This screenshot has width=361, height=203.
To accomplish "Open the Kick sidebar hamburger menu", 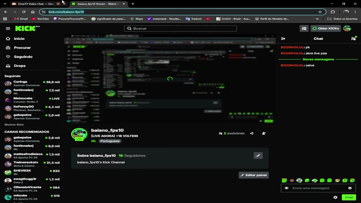I will click(8, 28).
